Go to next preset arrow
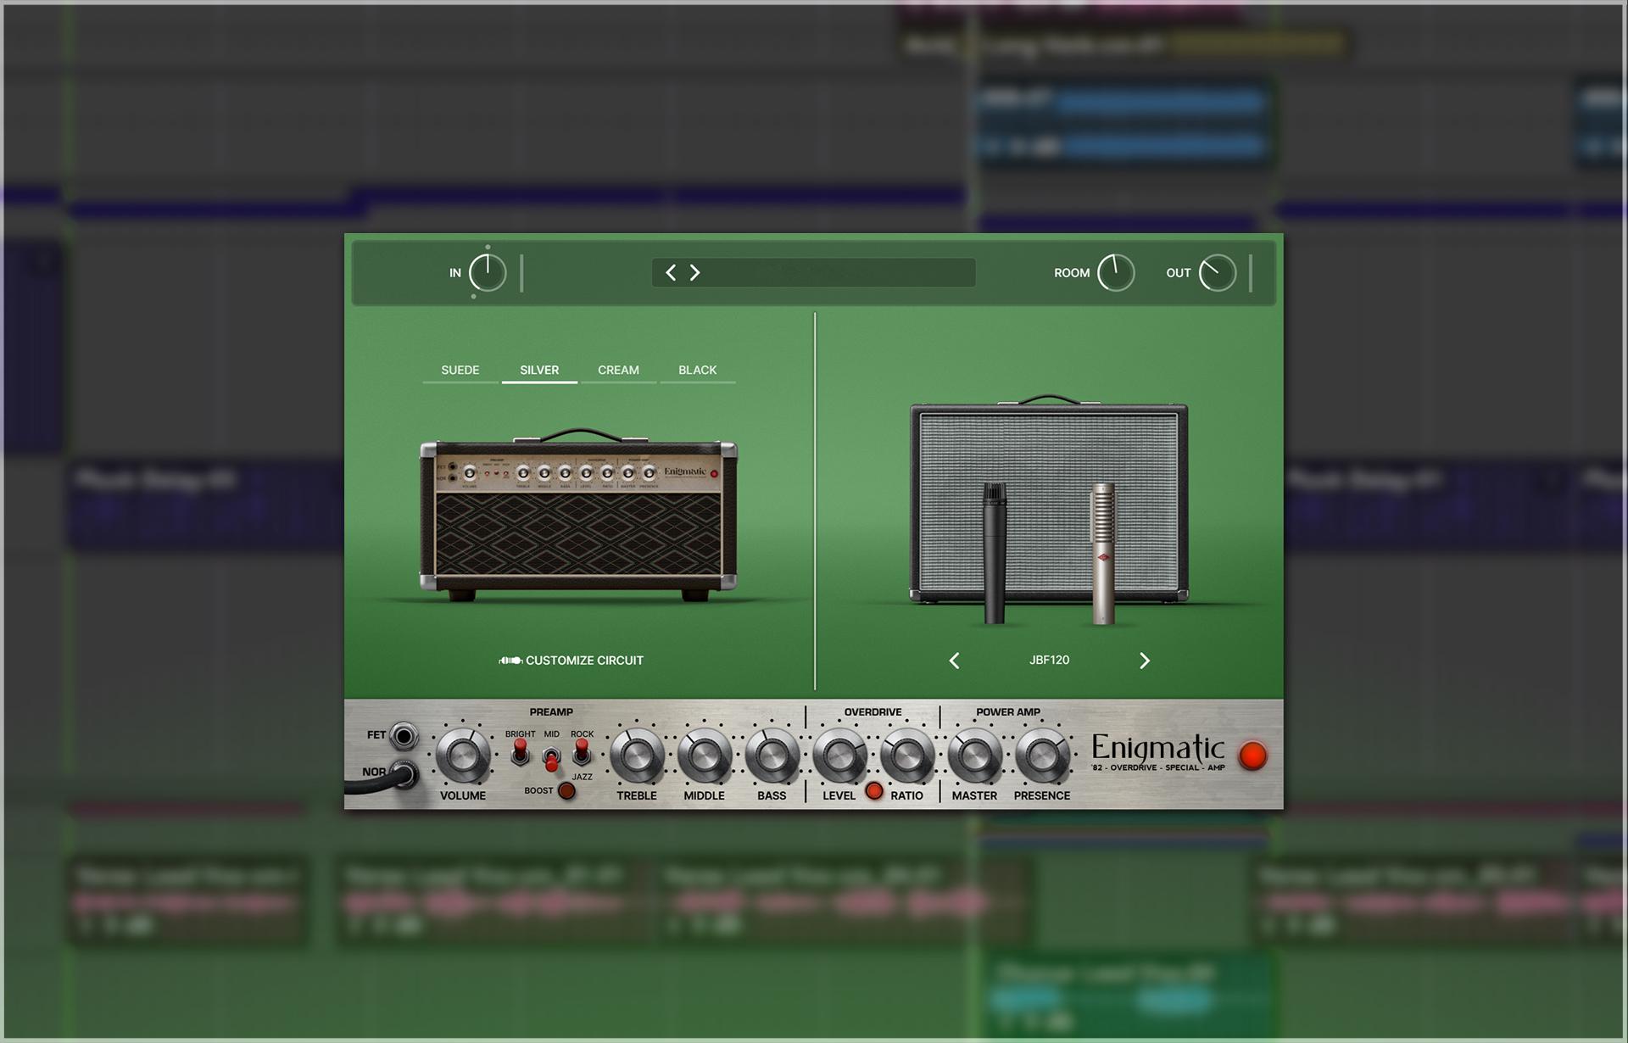Screen dimensions: 1628x1043 coord(695,272)
